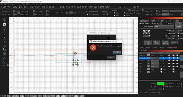Select the Text tool (A)
Screen dimensions: 183x97
point(5,35)
